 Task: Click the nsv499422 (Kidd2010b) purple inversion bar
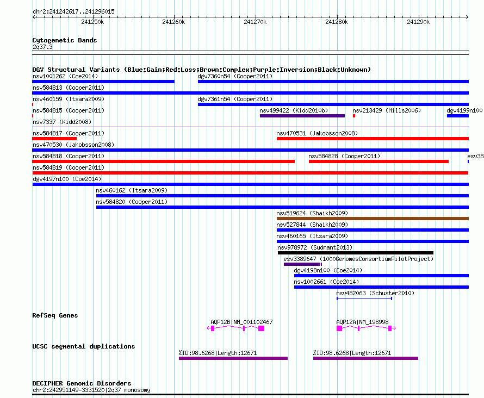[302, 116]
